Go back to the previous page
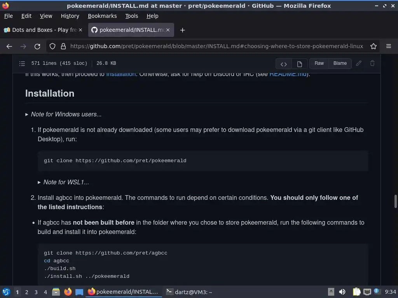 9,47
